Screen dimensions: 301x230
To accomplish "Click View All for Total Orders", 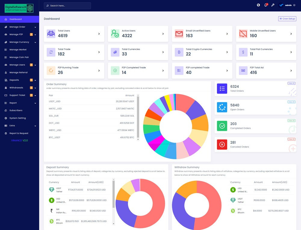I will point(291,83).
